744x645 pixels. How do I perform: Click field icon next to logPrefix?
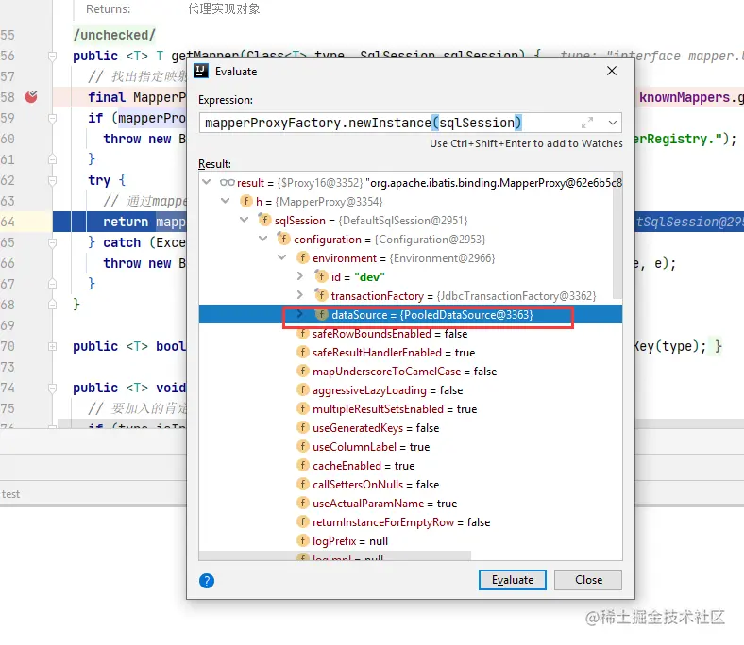click(302, 540)
